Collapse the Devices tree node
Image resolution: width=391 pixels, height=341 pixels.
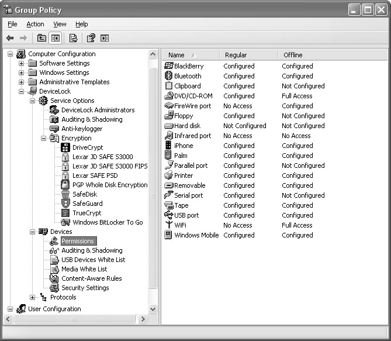click(32, 232)
